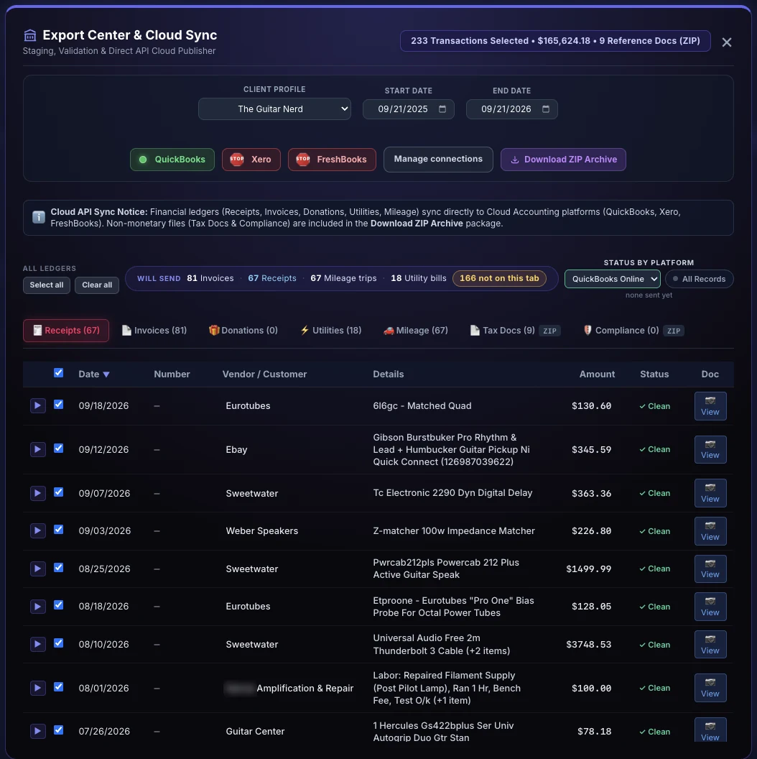Expand the Ebay 09/12/2026 row
This screenshot has width=757, height=759.
(x=38, y=449)
